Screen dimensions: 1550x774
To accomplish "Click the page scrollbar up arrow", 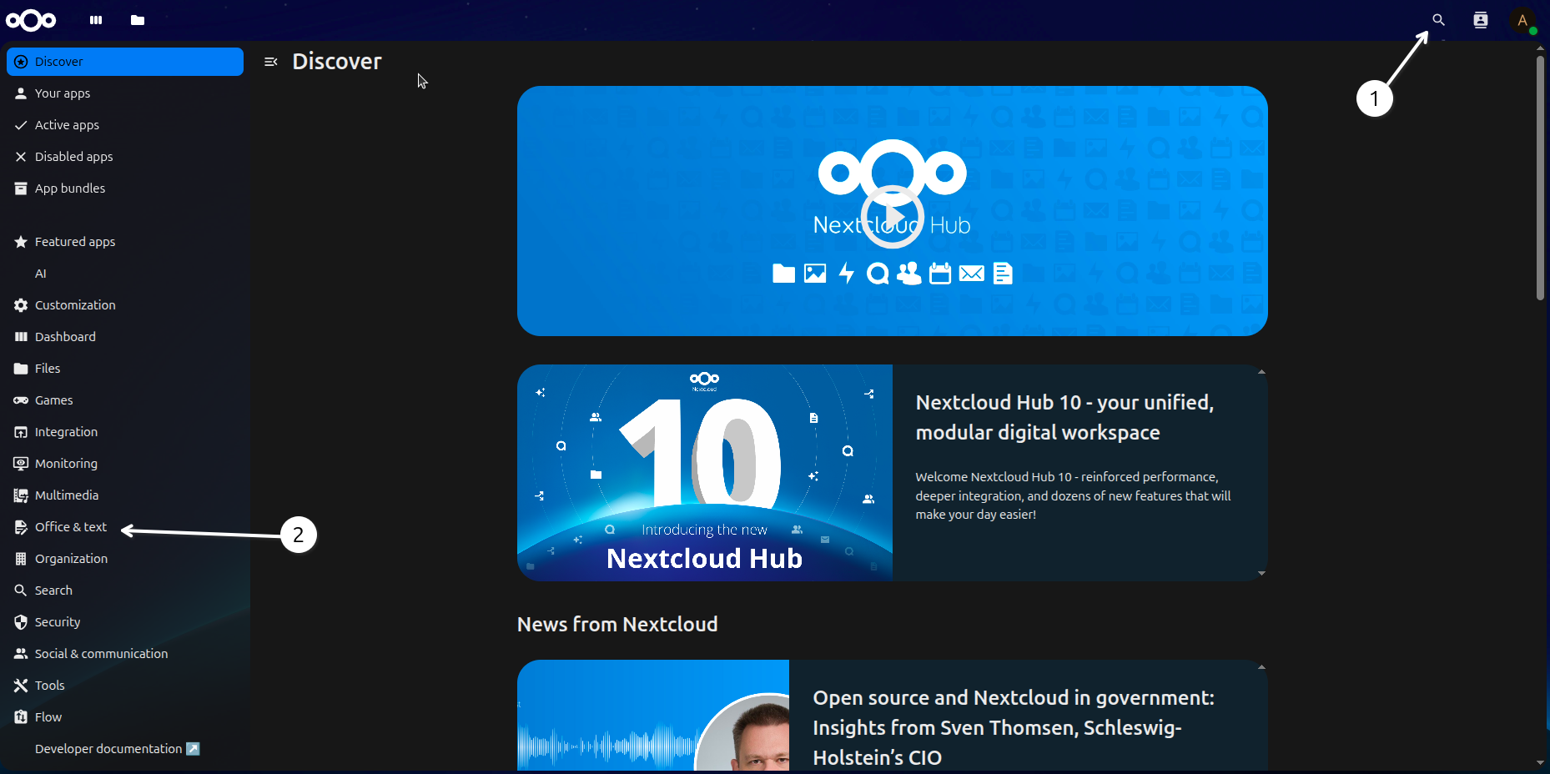I will (1541, 48).
